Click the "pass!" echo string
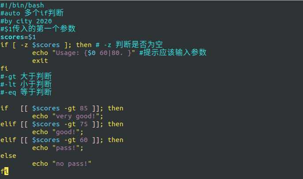Viewport: 303px width, 179px height. (66, 148)
